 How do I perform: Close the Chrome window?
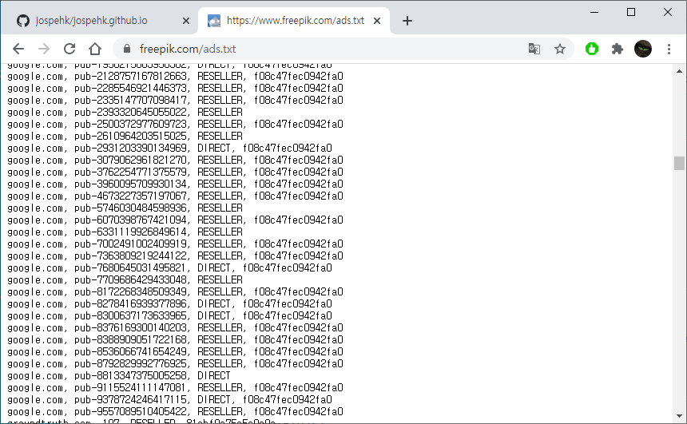667,12
